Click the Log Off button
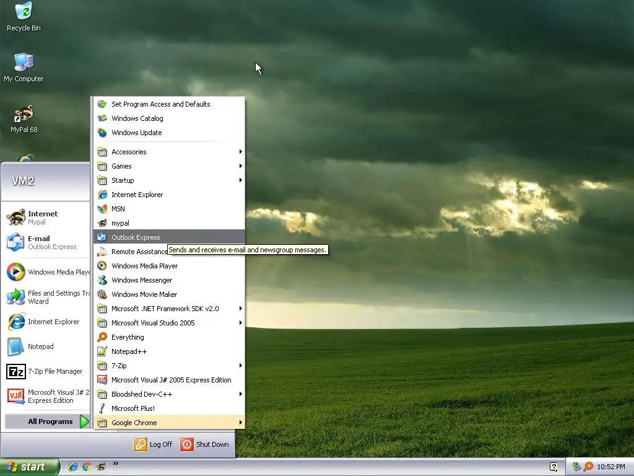Screen dimensions: 634x476 click(154, 444)
